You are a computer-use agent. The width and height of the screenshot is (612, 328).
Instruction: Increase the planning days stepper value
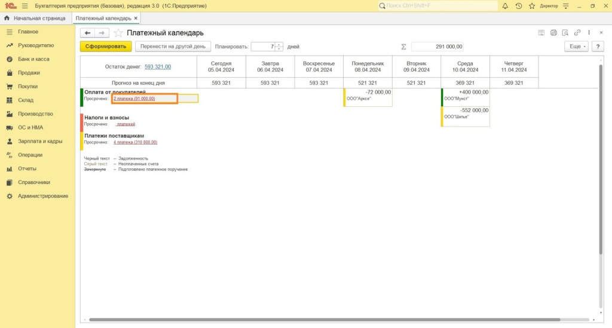[x=279, y=44]
